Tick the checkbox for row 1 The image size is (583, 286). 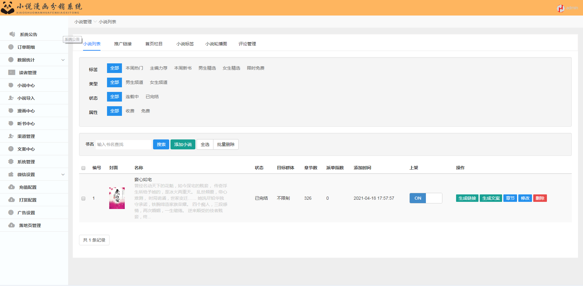click(x=83, y=198)
